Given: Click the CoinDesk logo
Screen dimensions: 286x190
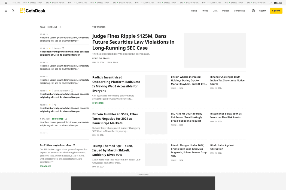Looking at the screenshot, I should 33,11.
